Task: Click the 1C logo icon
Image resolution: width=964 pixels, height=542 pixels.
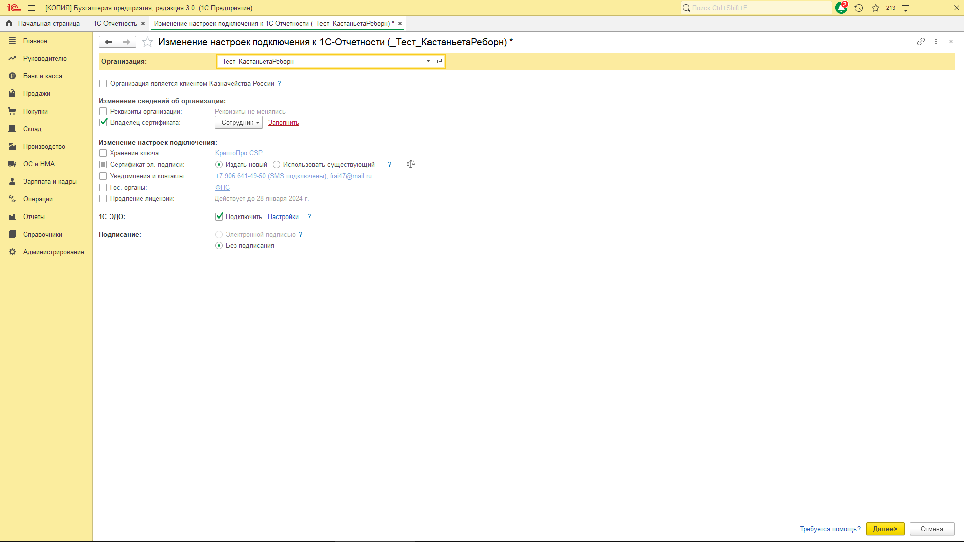Action: (x=14, y=8)
